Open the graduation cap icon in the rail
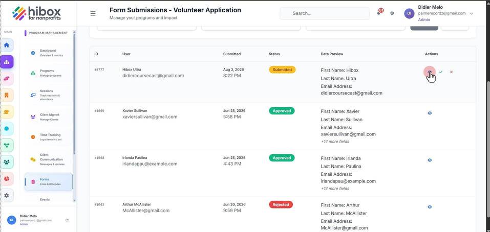This screenshot has height=232, width=490. pyautogui.click(x=7, y=112)
